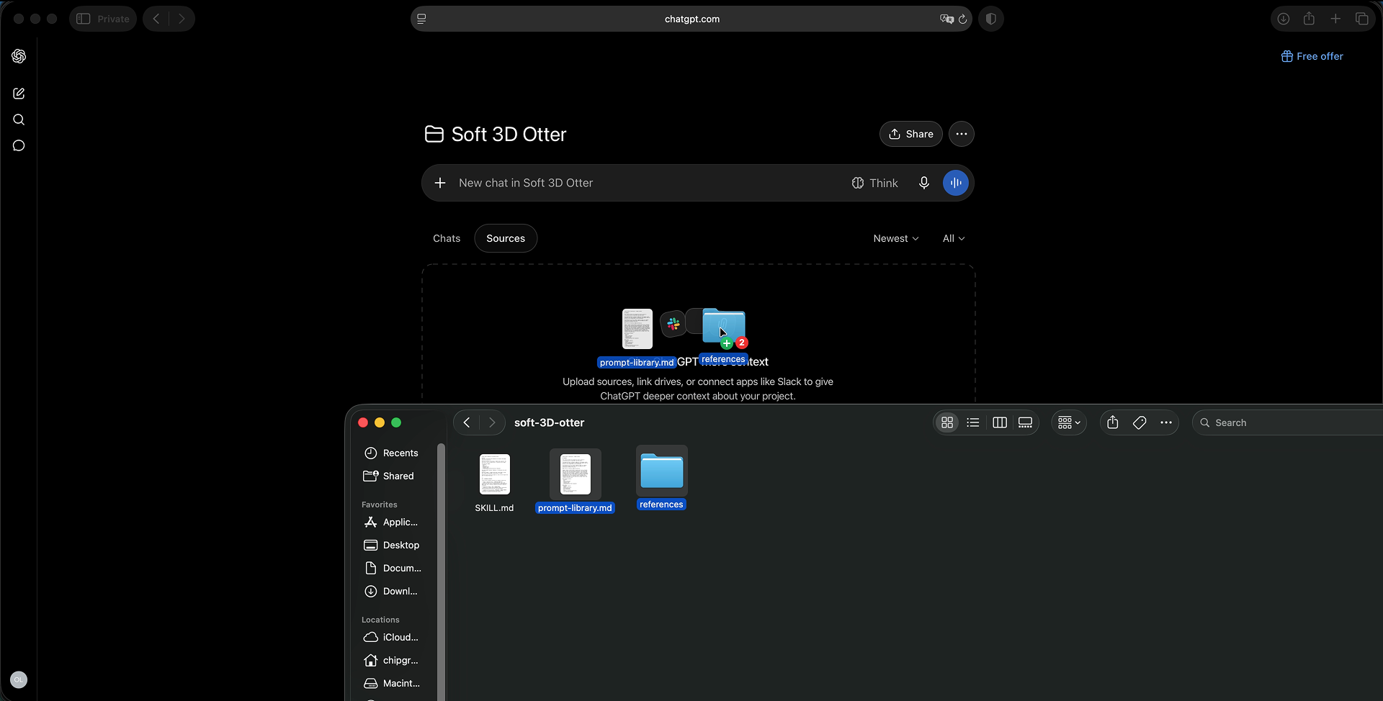The height and width of the screenshot is (701, 1383).
Task: Switch Finder to list view
Action: tap(973, 422)
